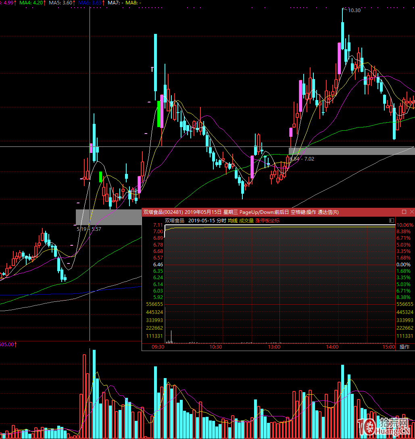Image resolution: width=415 pixels, height=439 pixels.
Task: Select the 成交量 indicator label
Action: pos(246,221)
